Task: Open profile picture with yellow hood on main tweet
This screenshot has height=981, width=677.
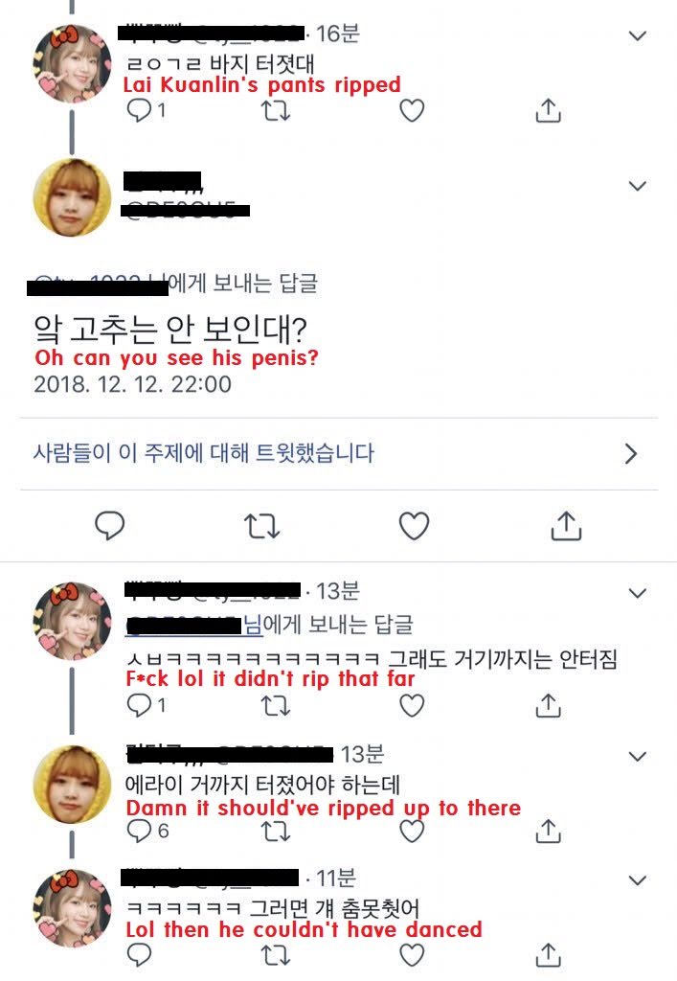Action: coord(72,197)
